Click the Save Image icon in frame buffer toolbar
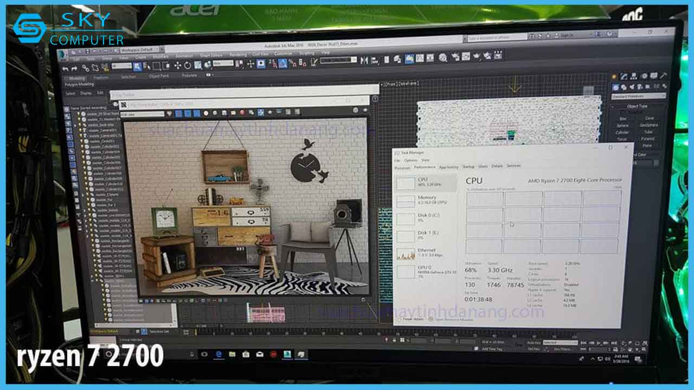This screenshot has height=390, width=694. pos(224,113)
